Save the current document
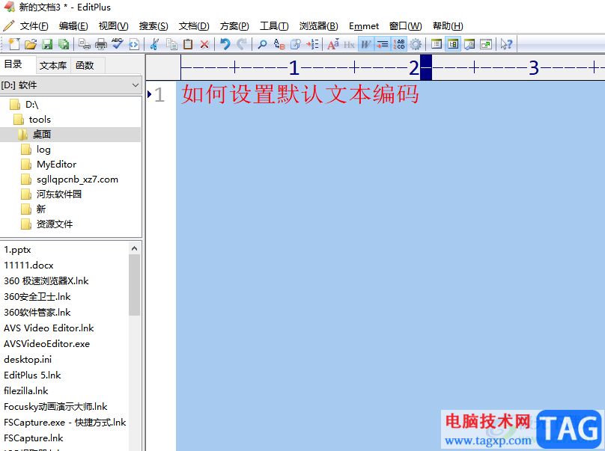This screenshot has height=451, width=605. coord(47,44)
